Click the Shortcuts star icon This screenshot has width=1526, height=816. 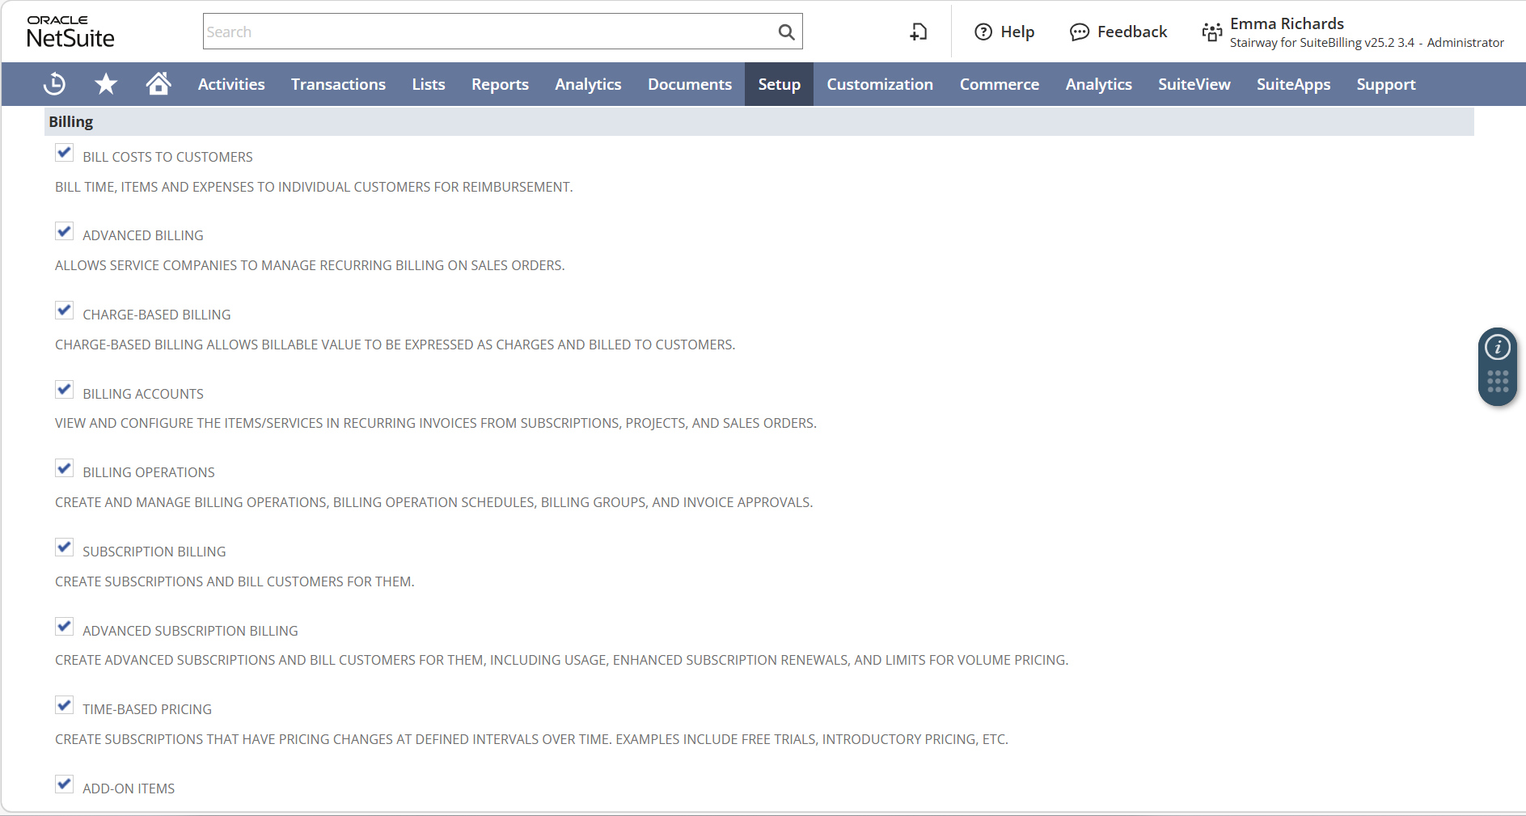click(x=106, y=84)
